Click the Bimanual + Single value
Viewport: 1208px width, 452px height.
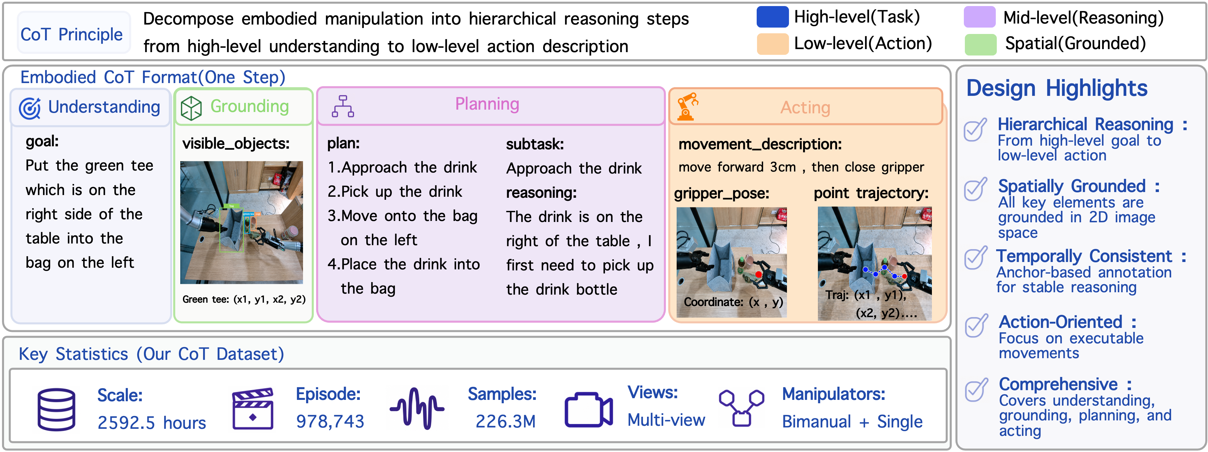[x=852, y=421]
